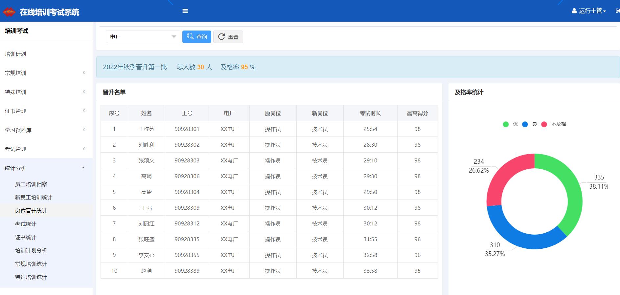Click the red system logo icon

coord(9,12)
